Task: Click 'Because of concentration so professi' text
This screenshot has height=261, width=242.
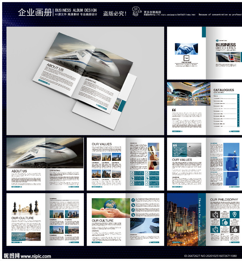Action: 220,15
